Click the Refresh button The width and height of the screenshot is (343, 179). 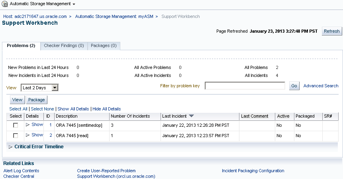tap(332, 31)
